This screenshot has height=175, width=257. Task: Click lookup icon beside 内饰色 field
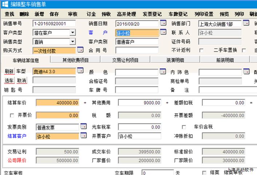pos(246,71)
